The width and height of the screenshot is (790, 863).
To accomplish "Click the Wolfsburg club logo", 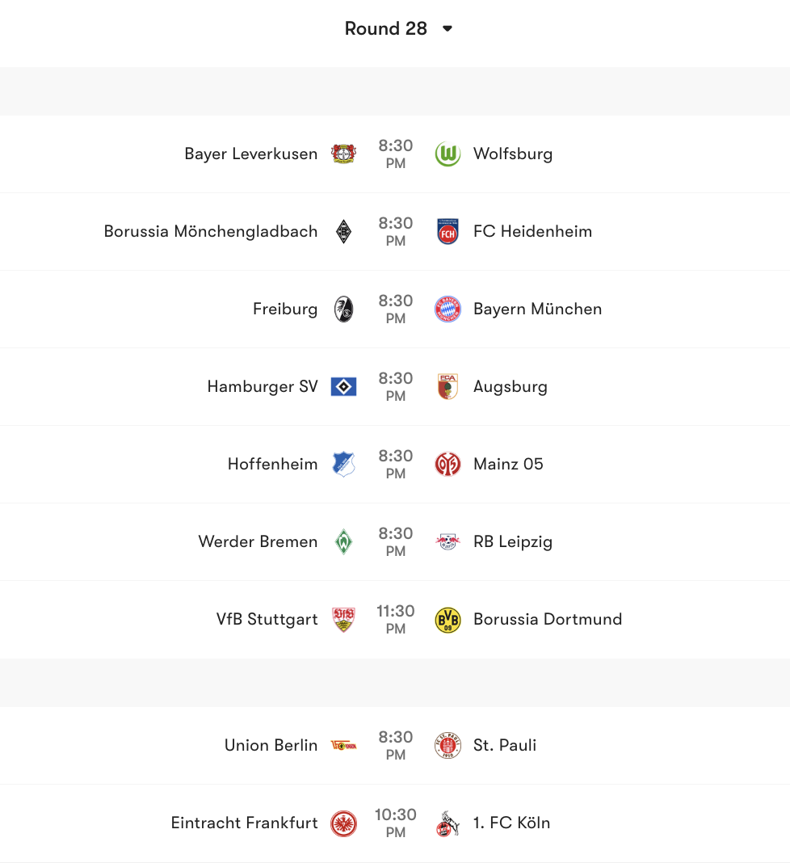I will click(x=447, y=154).
